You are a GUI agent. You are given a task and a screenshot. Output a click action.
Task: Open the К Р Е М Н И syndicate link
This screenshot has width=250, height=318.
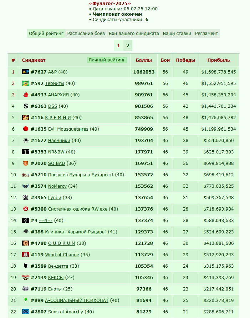tap(58, 118)
